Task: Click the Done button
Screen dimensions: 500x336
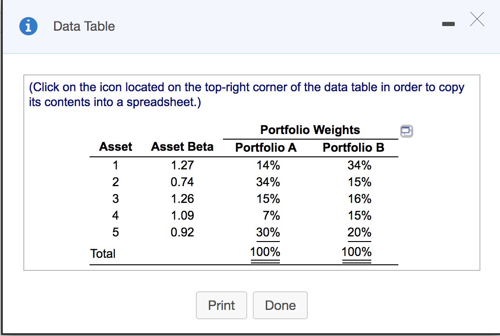Action: click(280, 305)
